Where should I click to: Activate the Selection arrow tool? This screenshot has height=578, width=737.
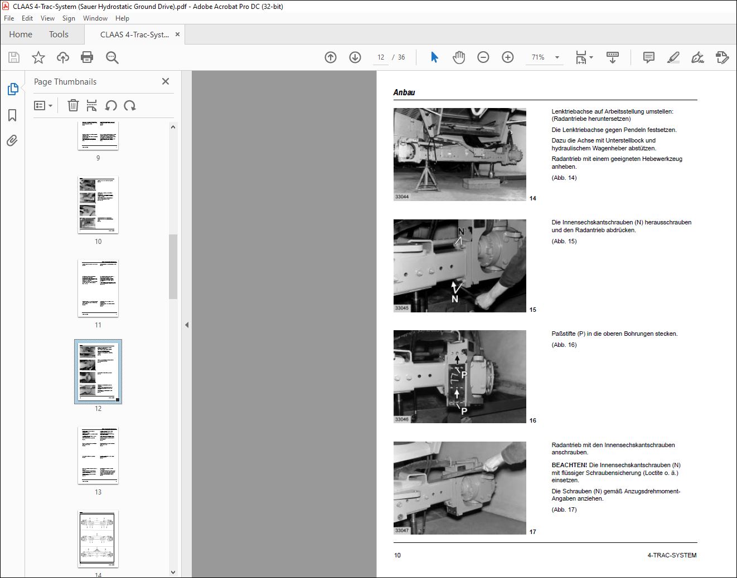pos(435,57)
